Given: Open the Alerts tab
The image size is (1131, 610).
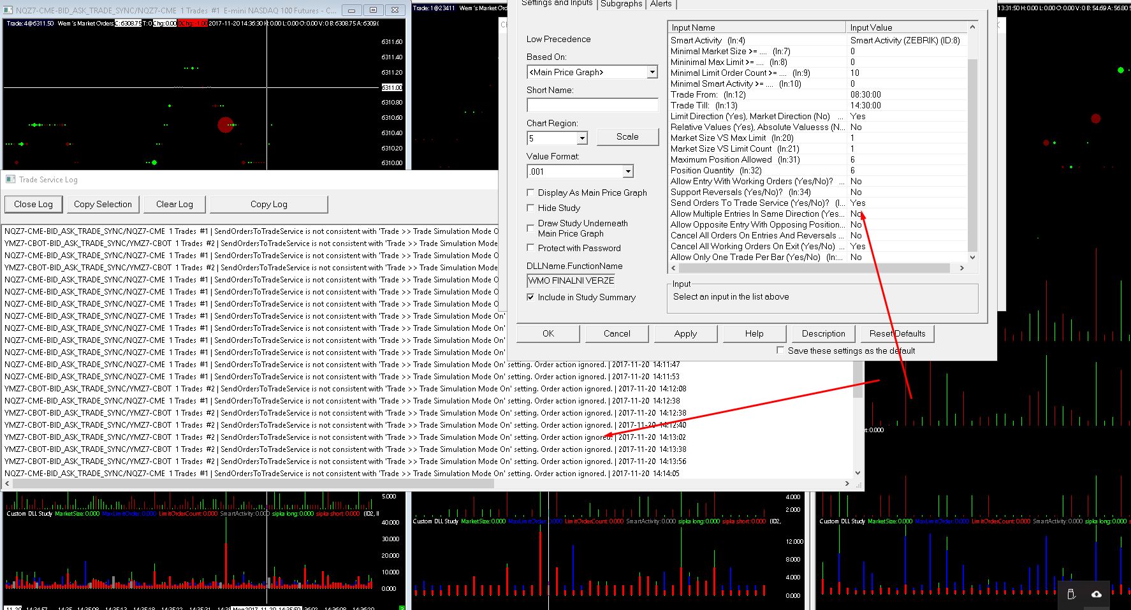Looking at the screenshot, I should pyautogui.click(x=660, y=4).
